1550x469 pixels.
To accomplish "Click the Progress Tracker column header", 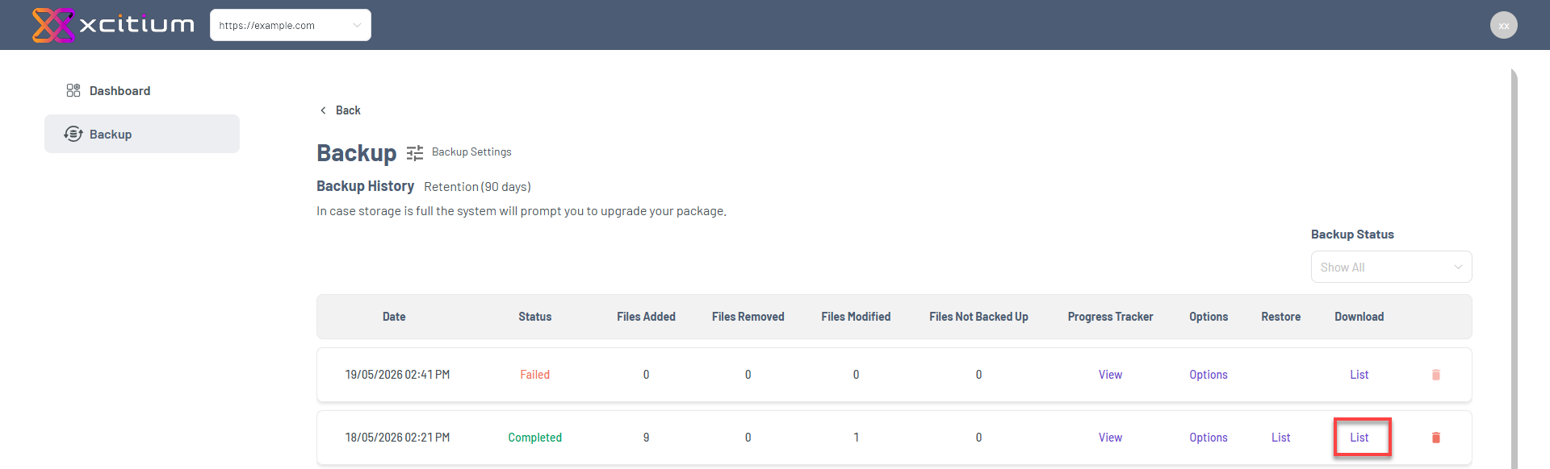I will coord(1110,317).
